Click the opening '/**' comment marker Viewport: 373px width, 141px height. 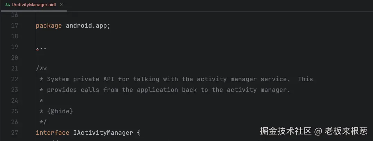tap(41, 68)
